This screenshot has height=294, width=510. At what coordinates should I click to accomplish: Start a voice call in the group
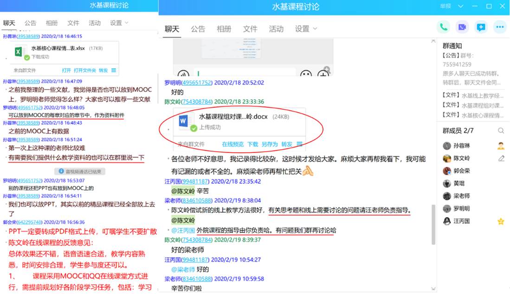pyautogui.click(x=443, y=27)
